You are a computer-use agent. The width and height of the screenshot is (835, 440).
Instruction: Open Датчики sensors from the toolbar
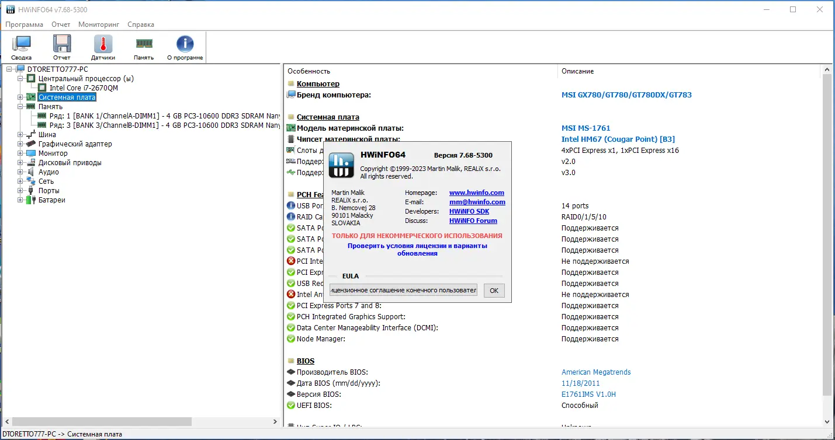click(103, 48)
